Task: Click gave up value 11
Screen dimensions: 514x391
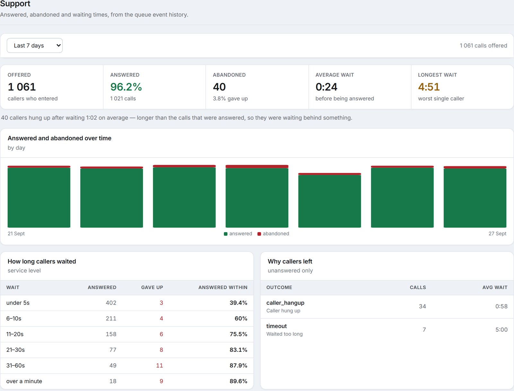Action: click(159, 366)
